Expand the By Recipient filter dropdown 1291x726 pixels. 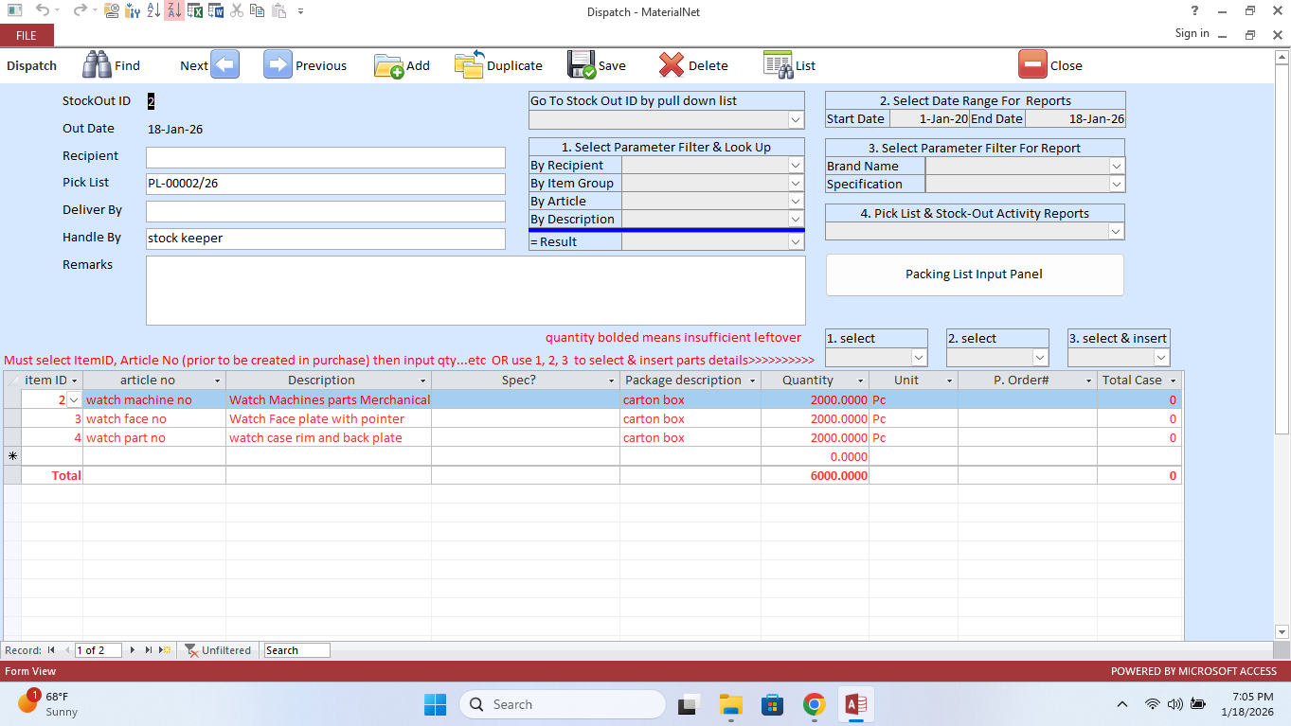pyautogui.click(x=796, y=166)
